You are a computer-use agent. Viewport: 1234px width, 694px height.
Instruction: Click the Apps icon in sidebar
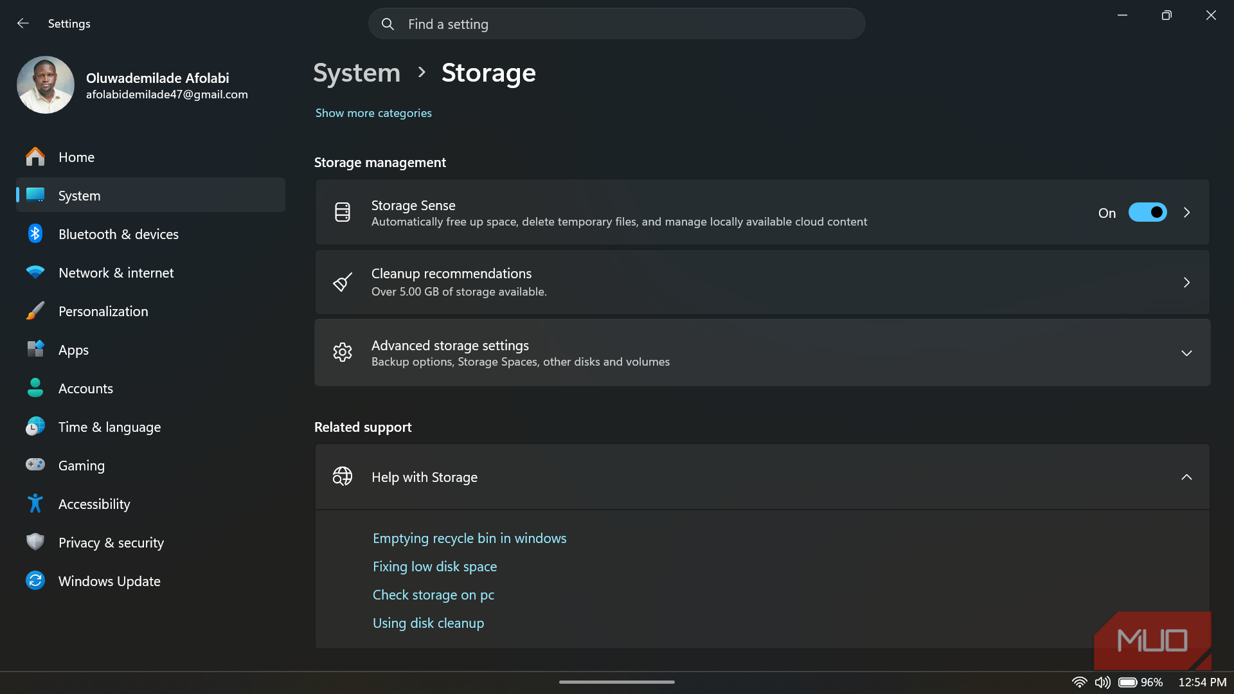coord(35,349)
